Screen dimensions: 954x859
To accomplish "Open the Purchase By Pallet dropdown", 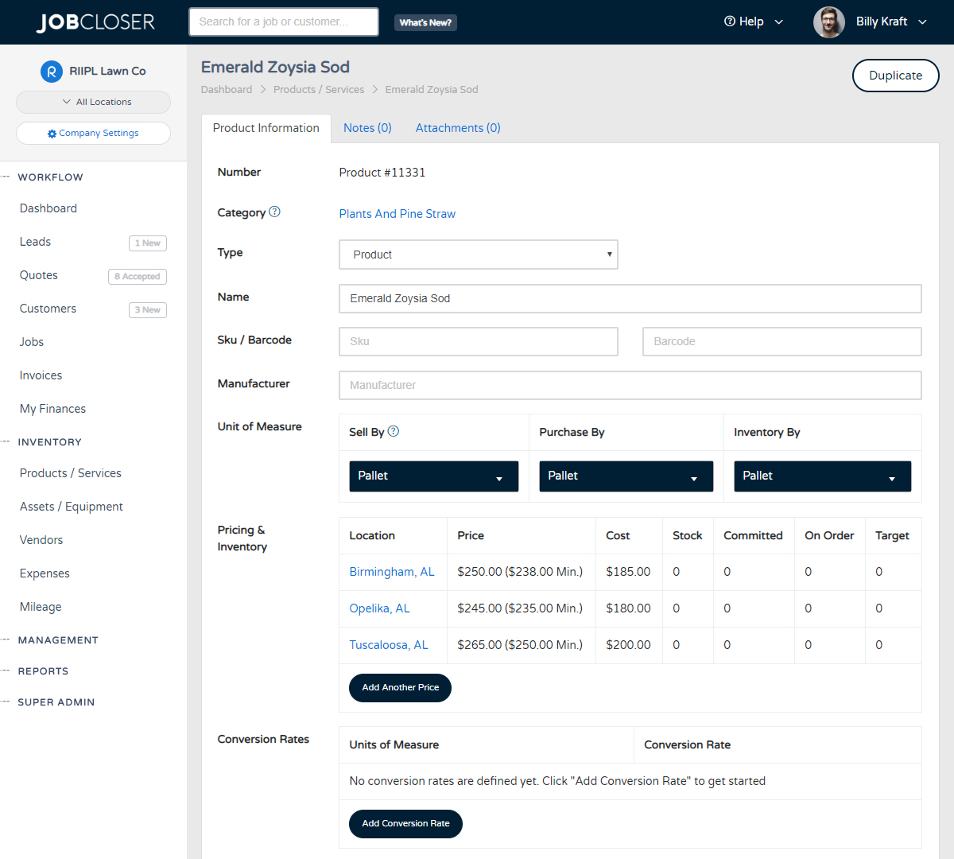I will [x=626, y=476].
